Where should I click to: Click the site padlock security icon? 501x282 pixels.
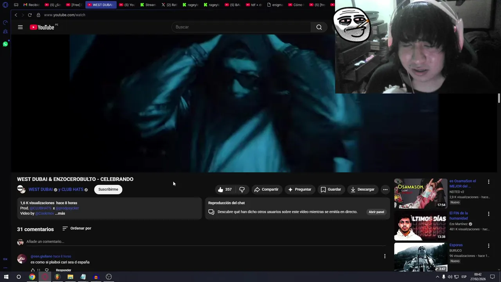tap(38, 15)
